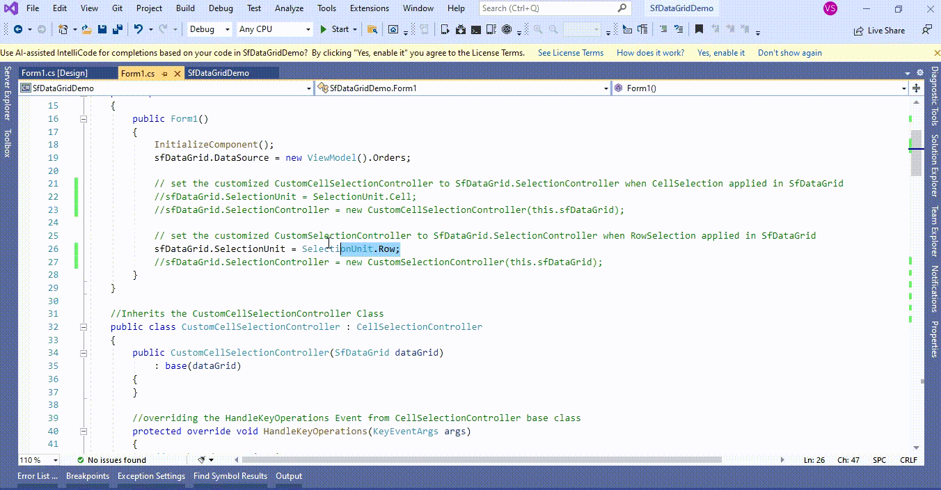Click the See License Terms link

click(x=571, y=53)
